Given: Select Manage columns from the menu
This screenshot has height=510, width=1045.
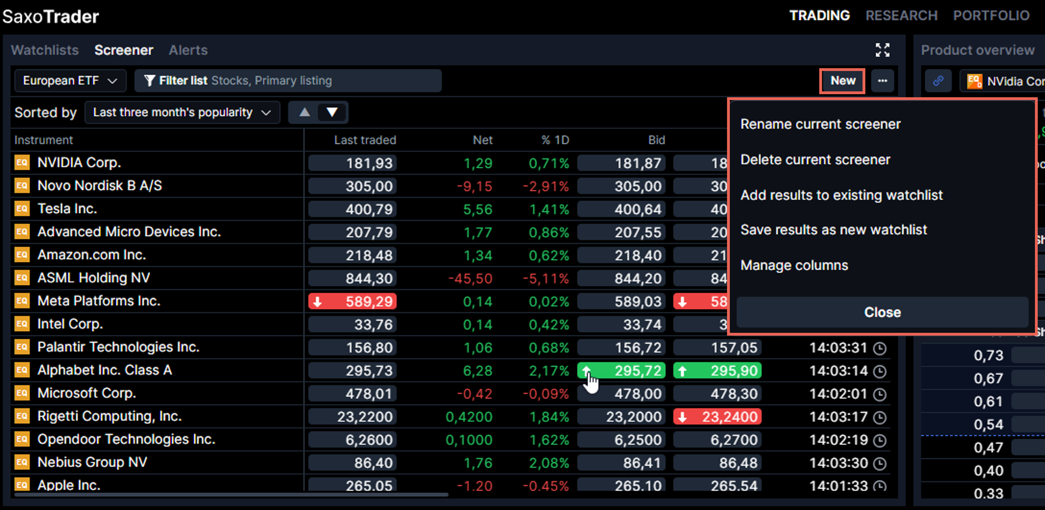Looking at the screenshot, I should tap(794, 265).
